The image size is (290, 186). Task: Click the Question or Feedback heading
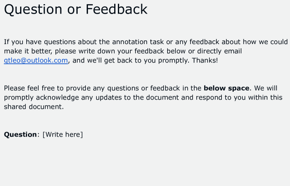click(76, 9)
